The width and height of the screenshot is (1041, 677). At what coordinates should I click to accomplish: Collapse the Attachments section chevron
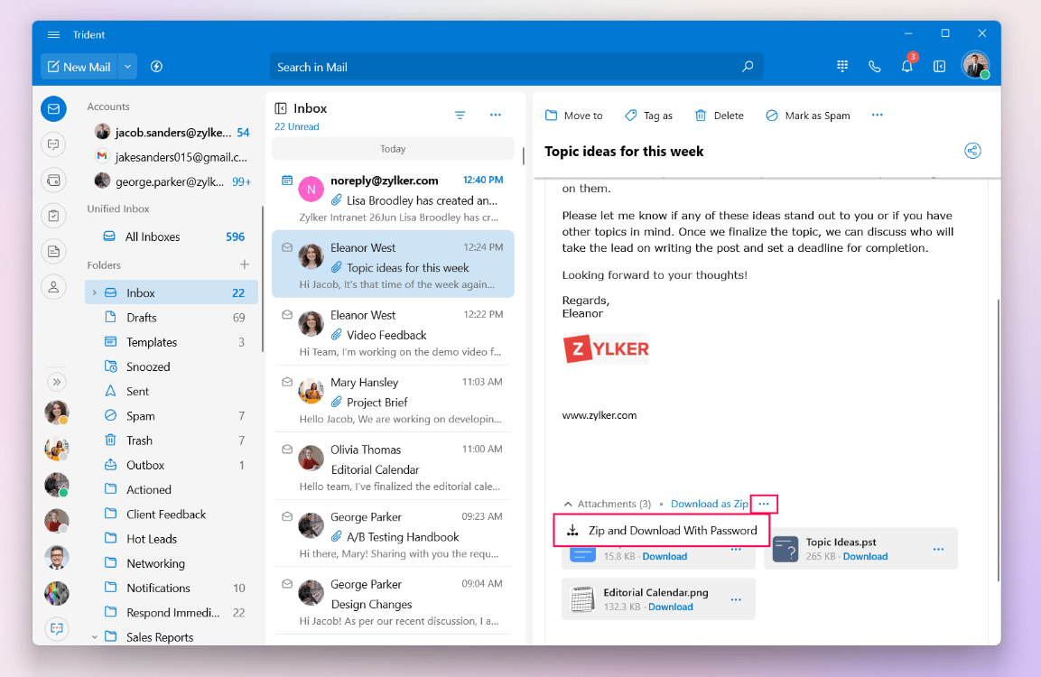568,504
